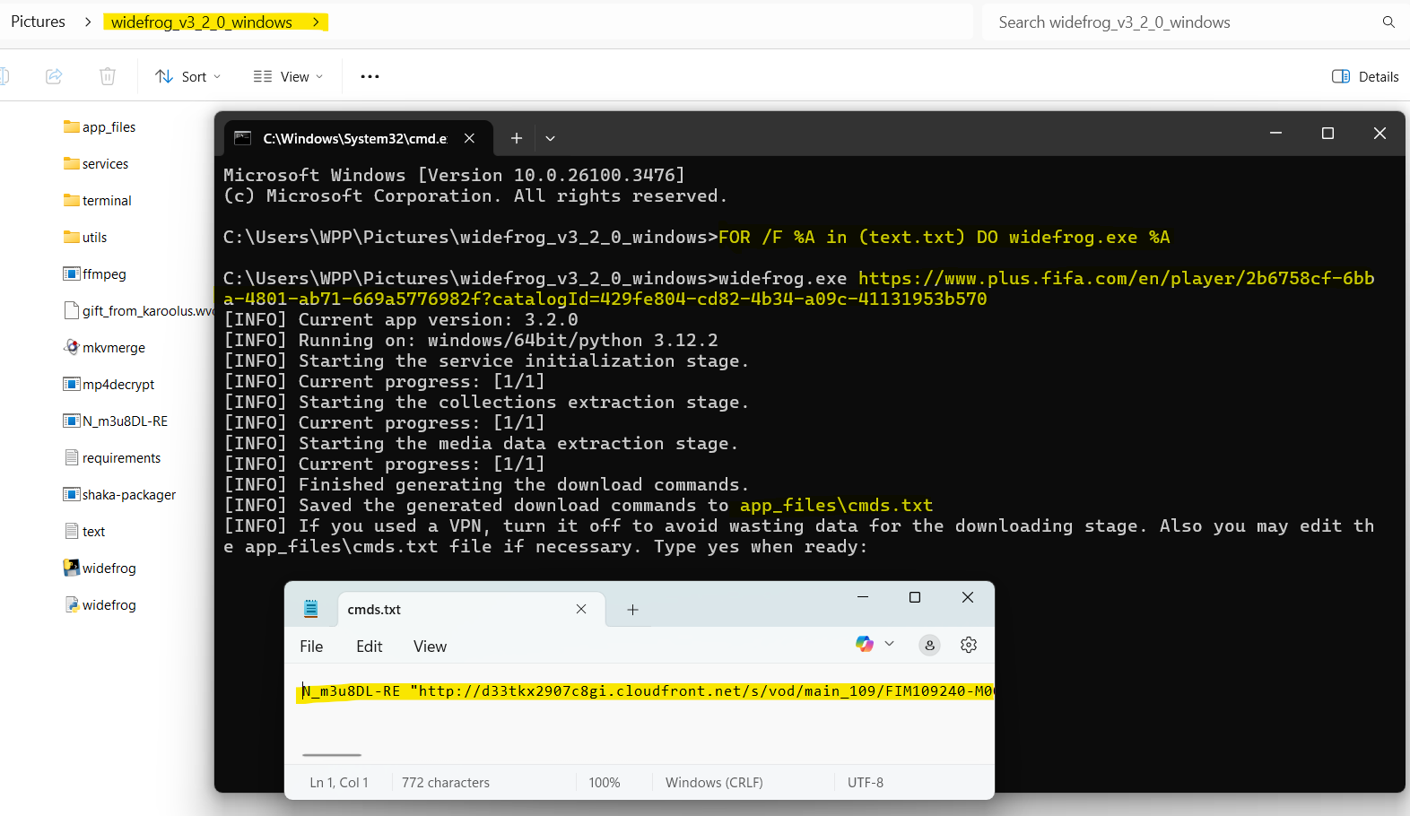Maximize the Notepad window
Screen dimensions: 1410x816
click(x=915, y=597)
